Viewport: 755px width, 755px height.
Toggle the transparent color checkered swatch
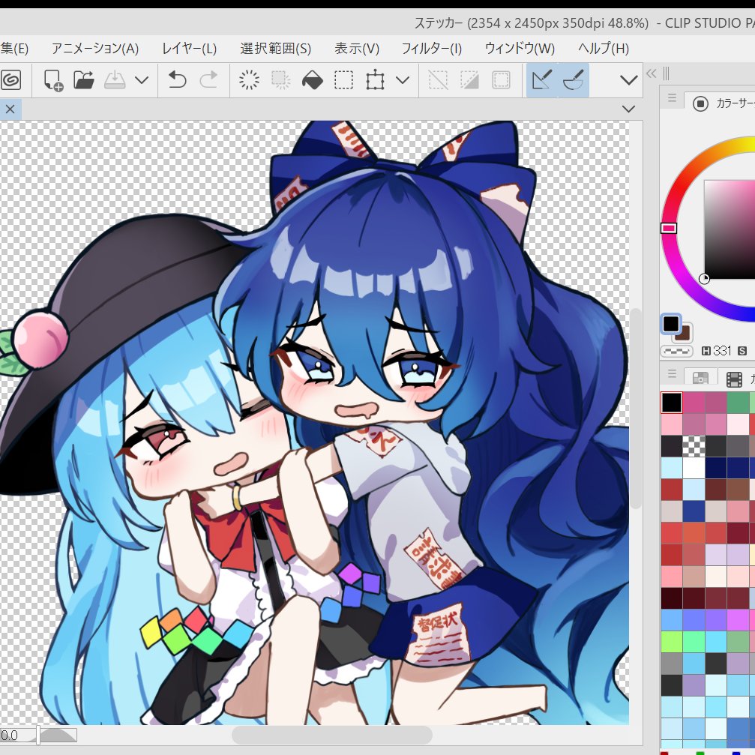pos(677,350)
